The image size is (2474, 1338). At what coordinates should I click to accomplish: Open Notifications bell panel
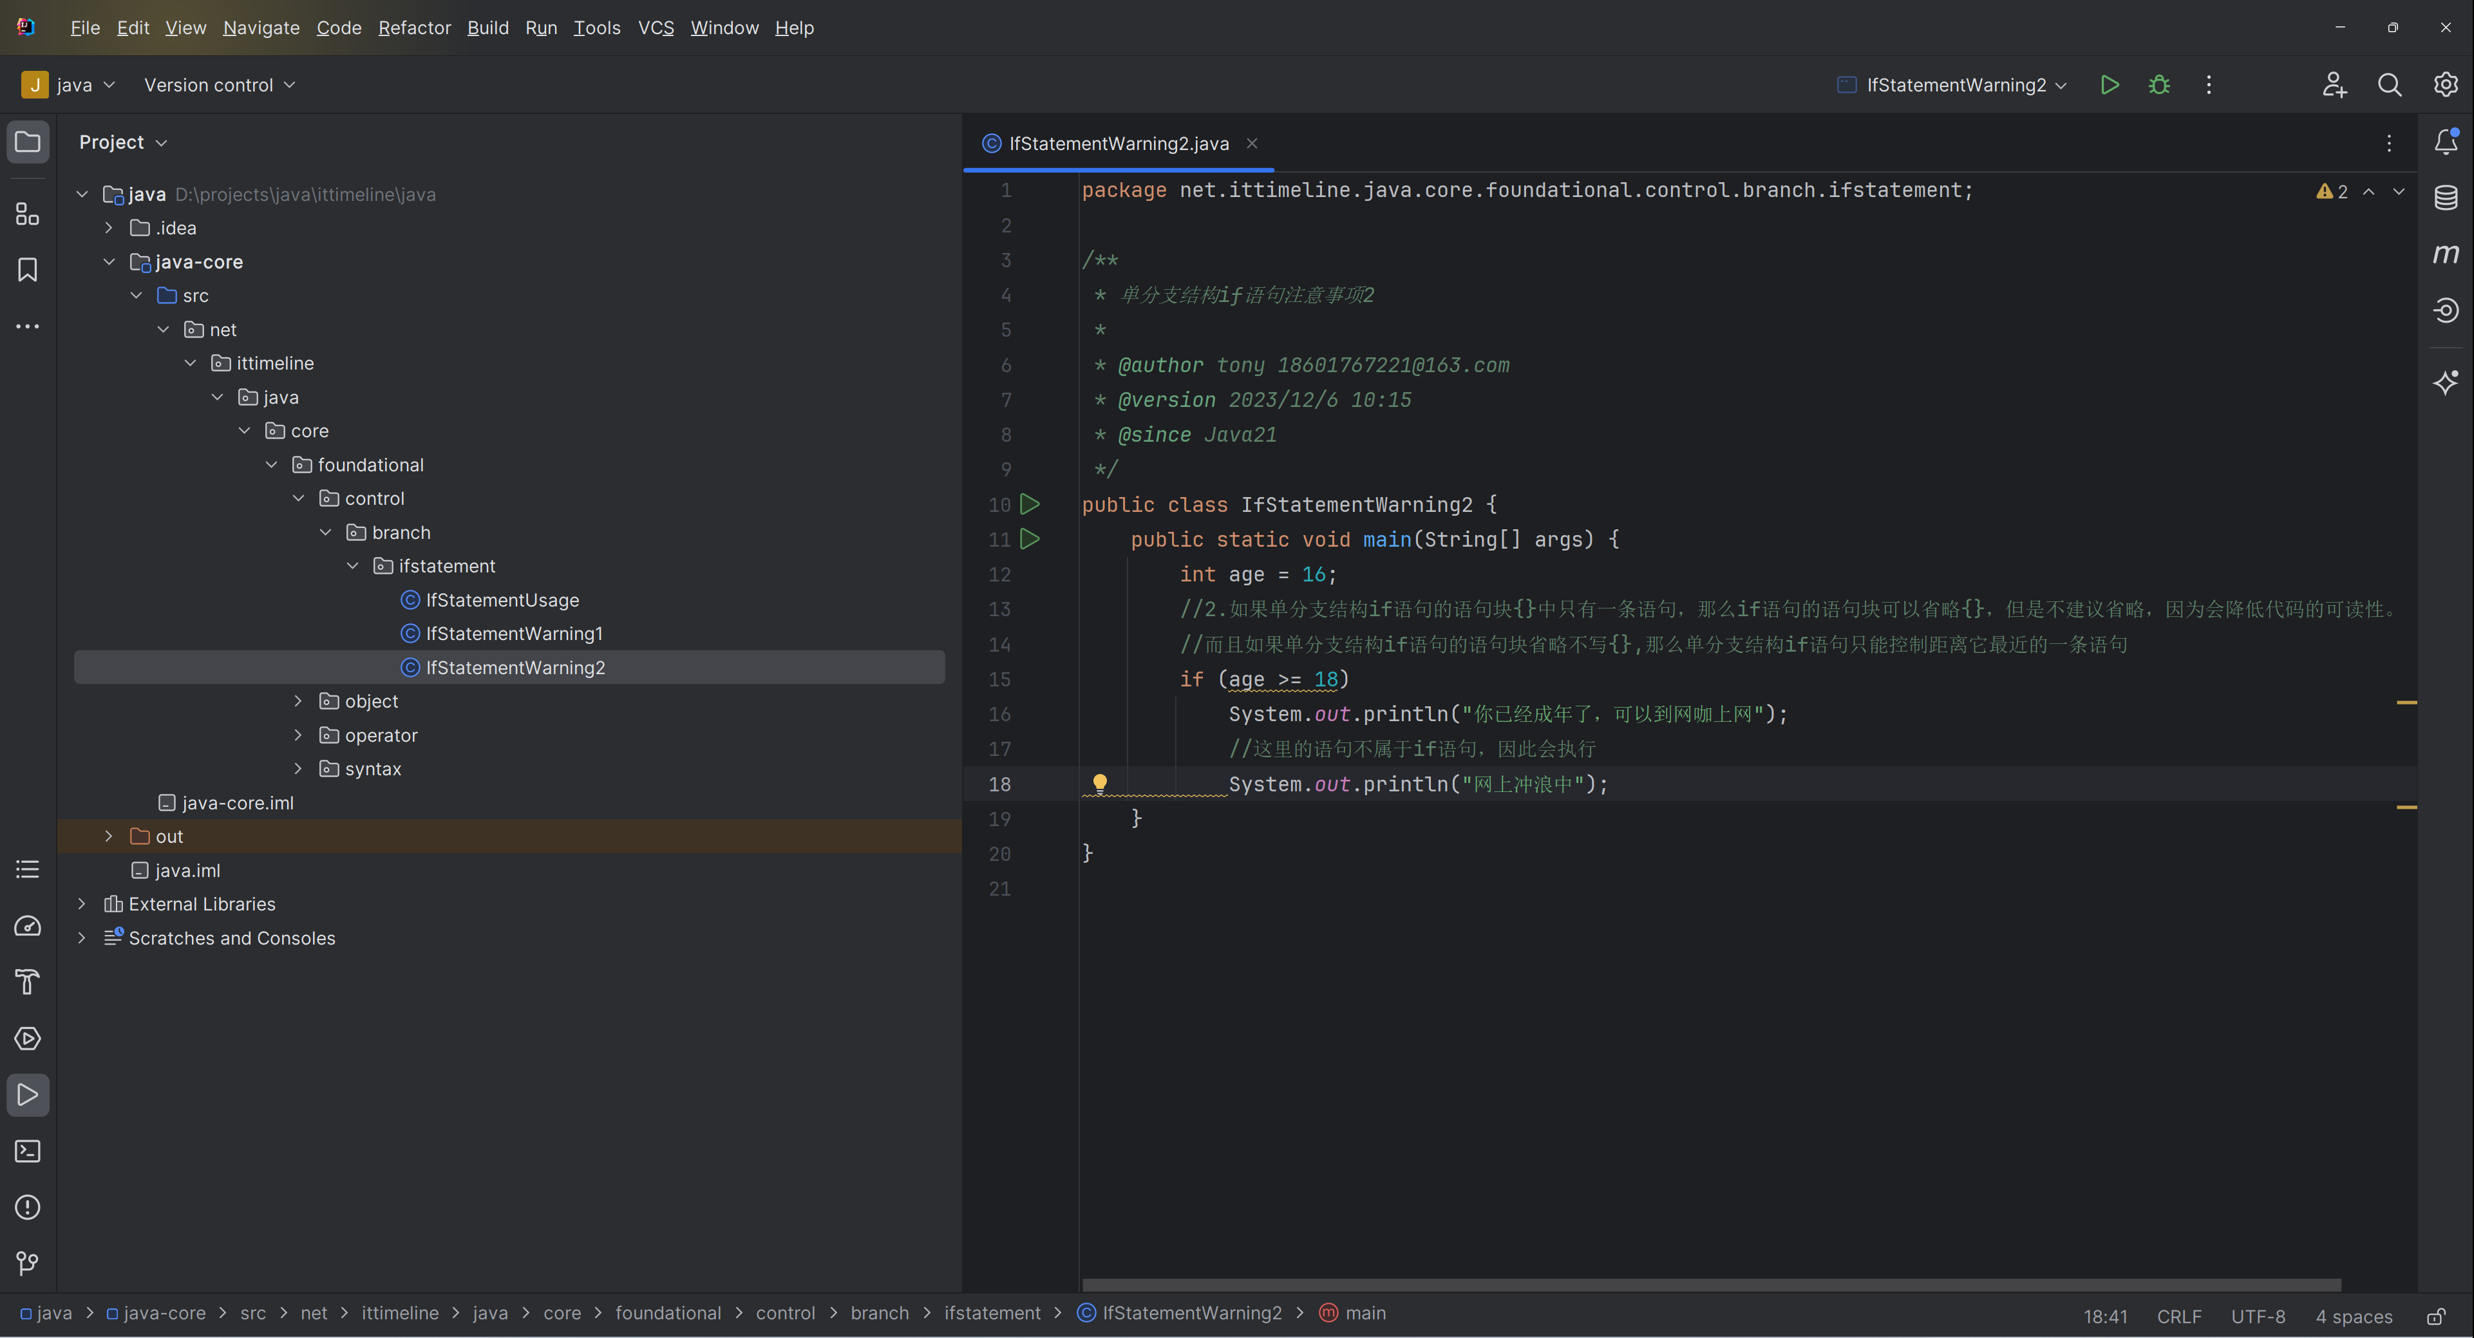2446,142
